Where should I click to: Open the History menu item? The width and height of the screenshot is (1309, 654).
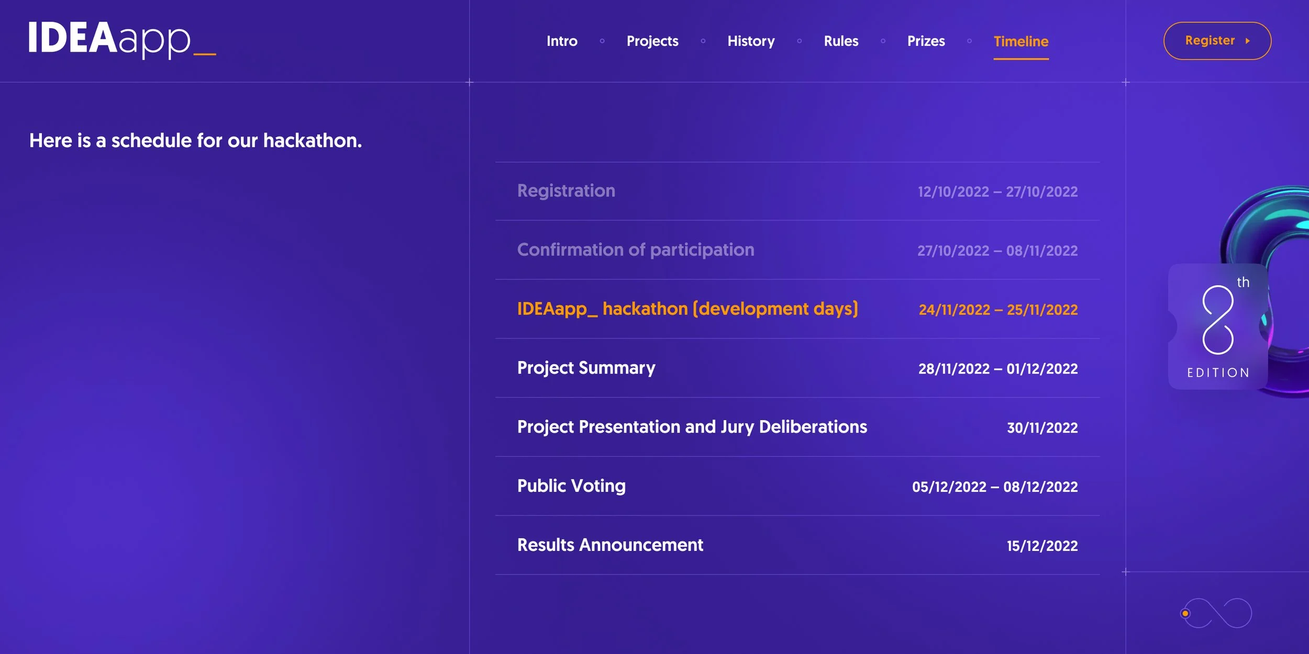pos(751,41)
